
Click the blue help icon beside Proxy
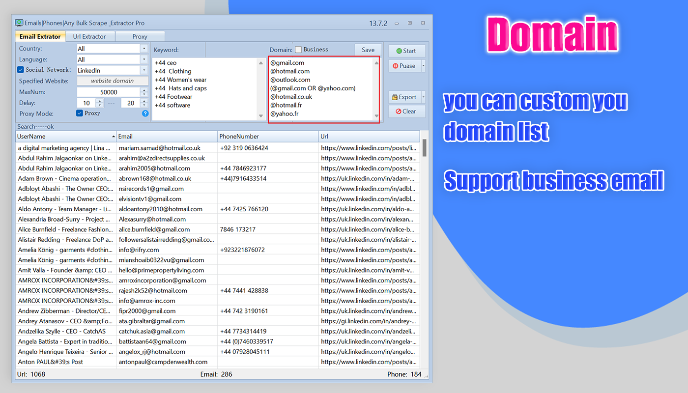(145, 113)
